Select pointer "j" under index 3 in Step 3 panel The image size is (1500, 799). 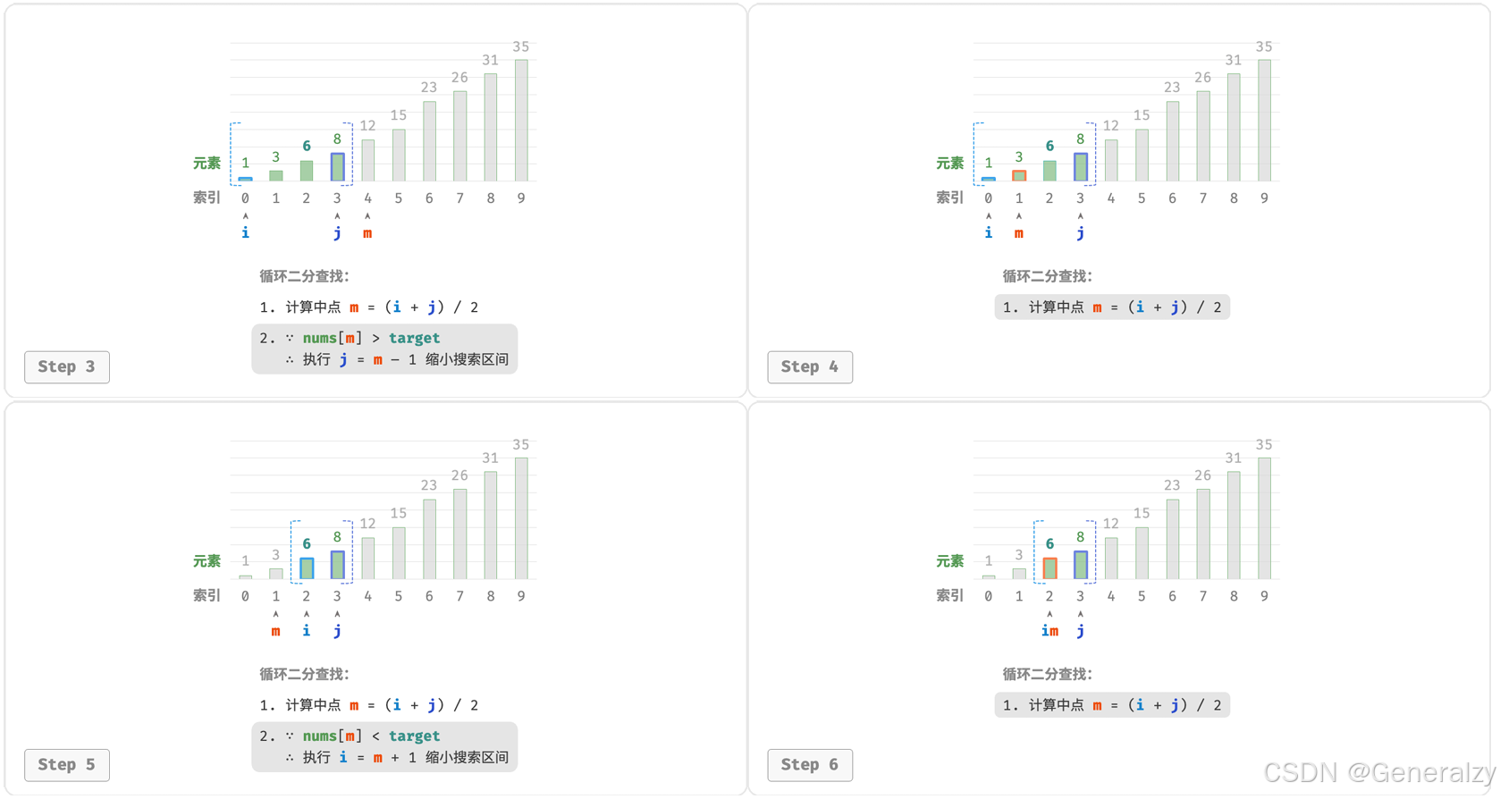337,233
